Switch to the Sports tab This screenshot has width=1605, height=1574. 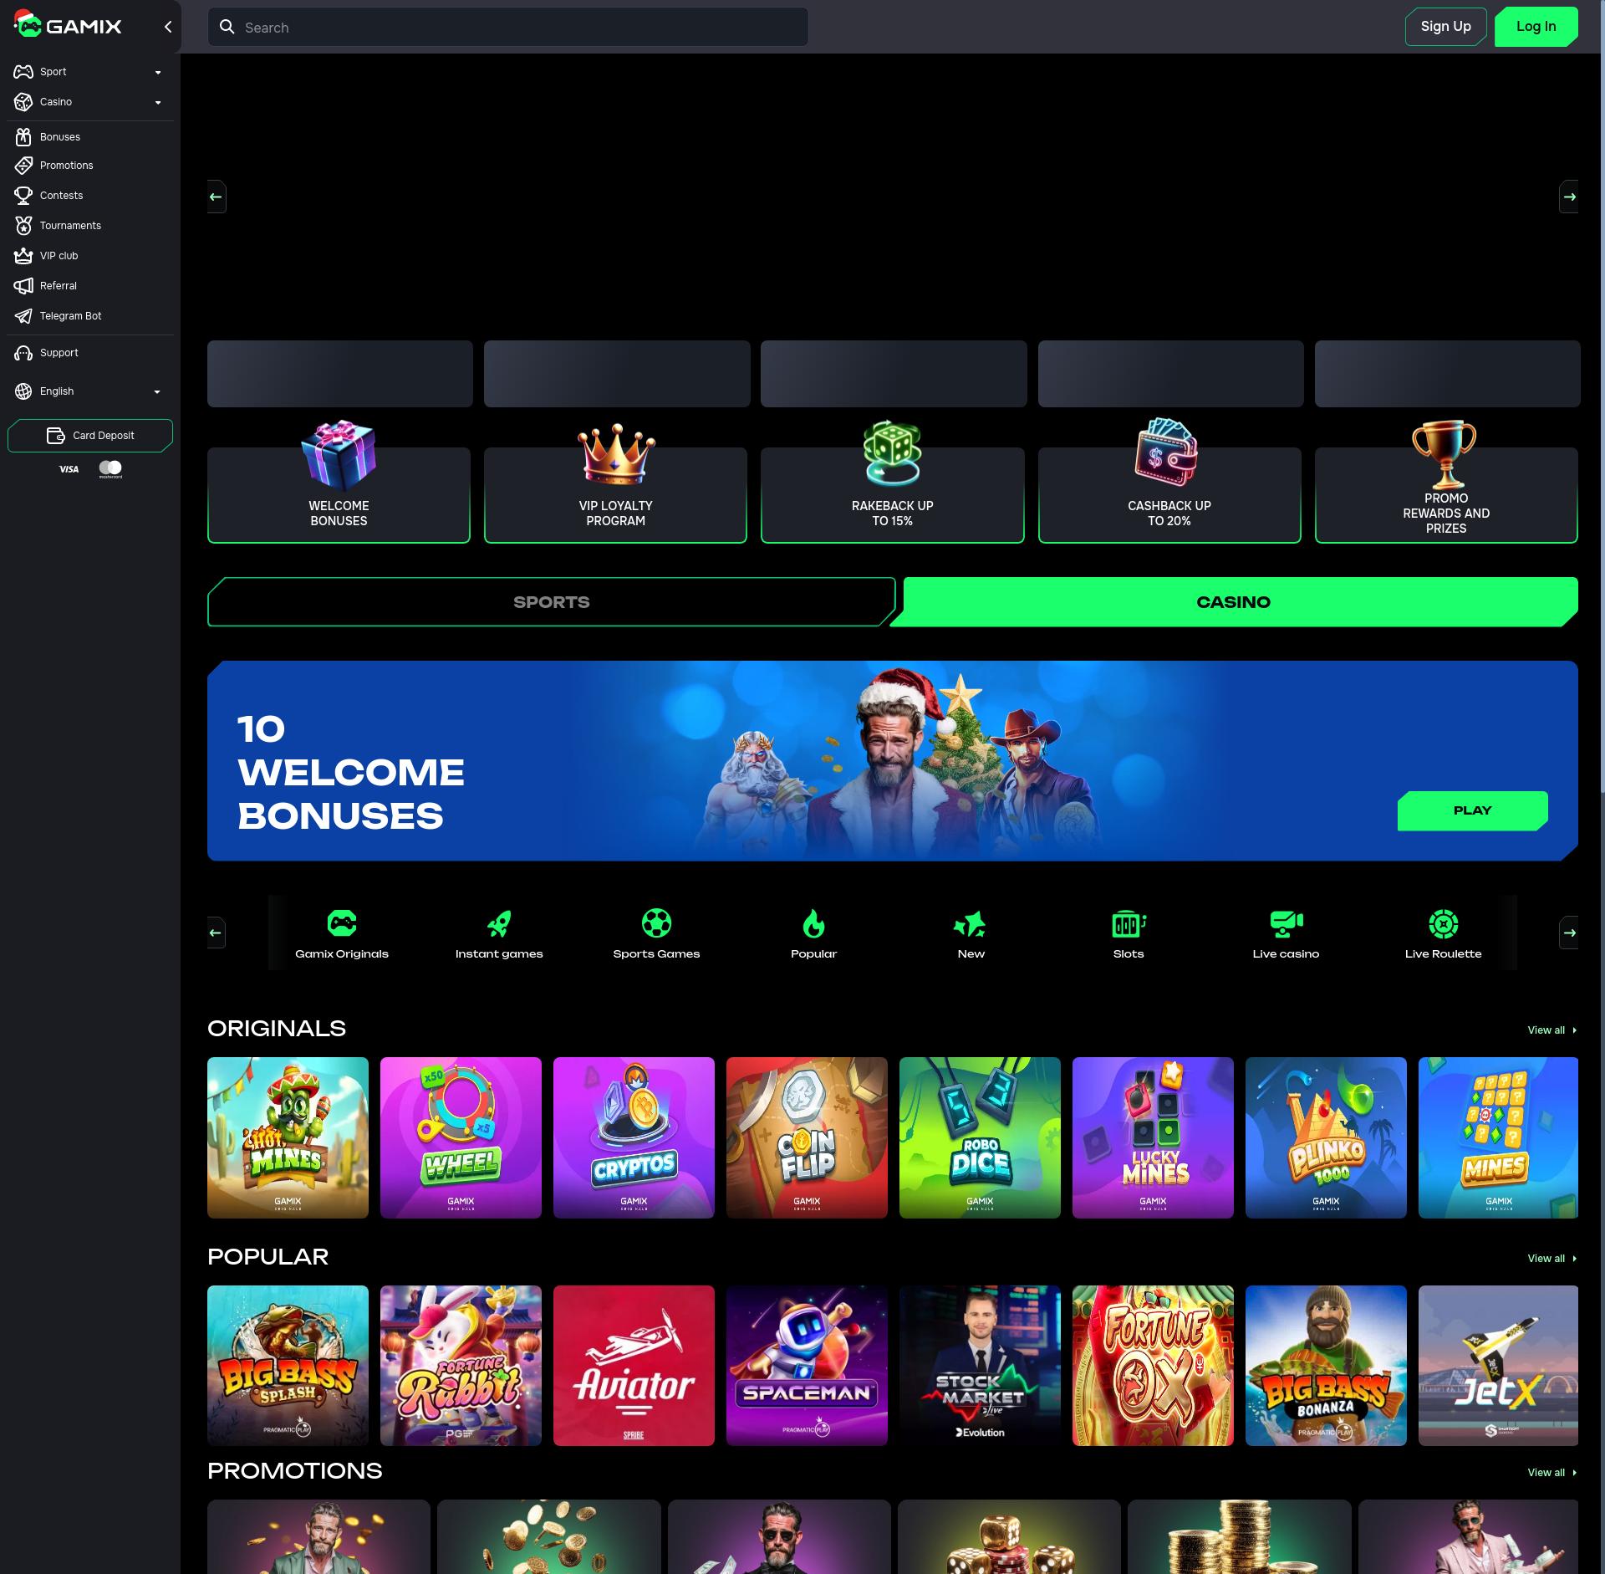tap(551, 602)
